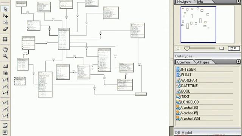The image size is (242, 136).
Task: Open Navigator panel arrow menu
Action: [239, 2]
